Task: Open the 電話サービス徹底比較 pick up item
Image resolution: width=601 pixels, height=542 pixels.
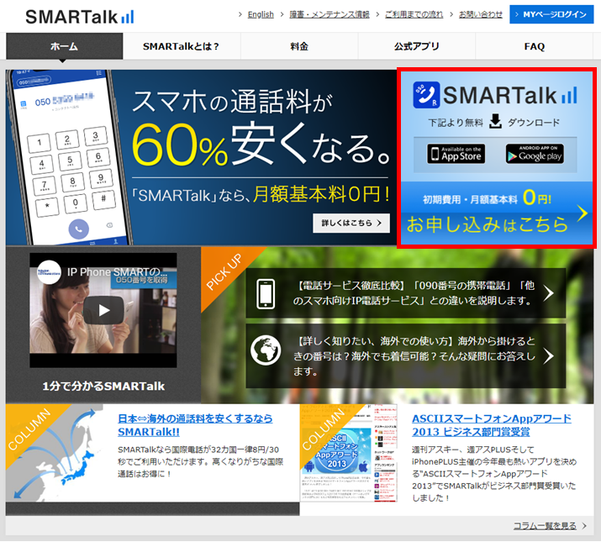Action: [x=406, y=293]
